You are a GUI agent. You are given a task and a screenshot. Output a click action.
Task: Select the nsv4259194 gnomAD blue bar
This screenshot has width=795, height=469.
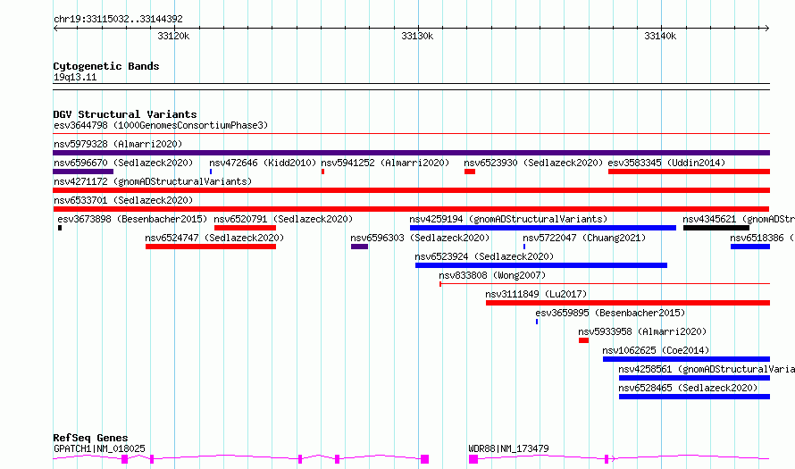click(543, 228)
